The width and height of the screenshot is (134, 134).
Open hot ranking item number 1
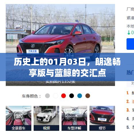point(130,93)
